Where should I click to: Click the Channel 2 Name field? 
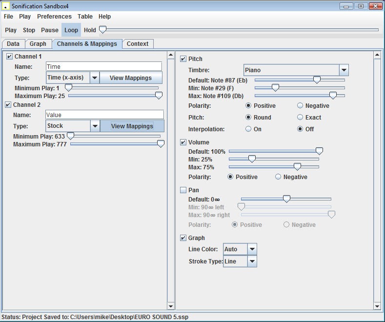(104, 115)
